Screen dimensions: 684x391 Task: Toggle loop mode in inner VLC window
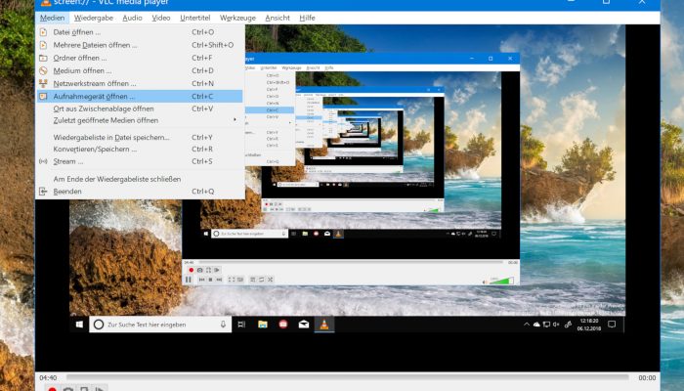pyautogui.click(x=261, y=280)
